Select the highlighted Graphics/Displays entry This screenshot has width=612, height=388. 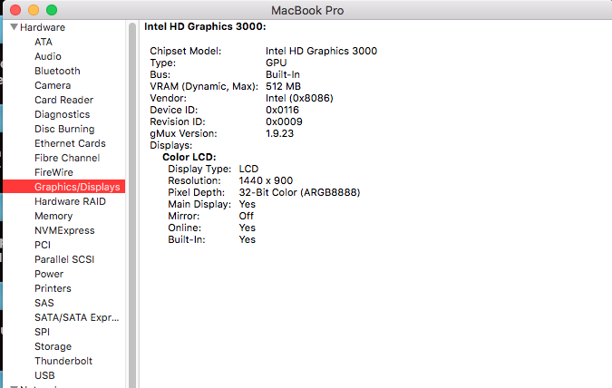coord(64,187)
